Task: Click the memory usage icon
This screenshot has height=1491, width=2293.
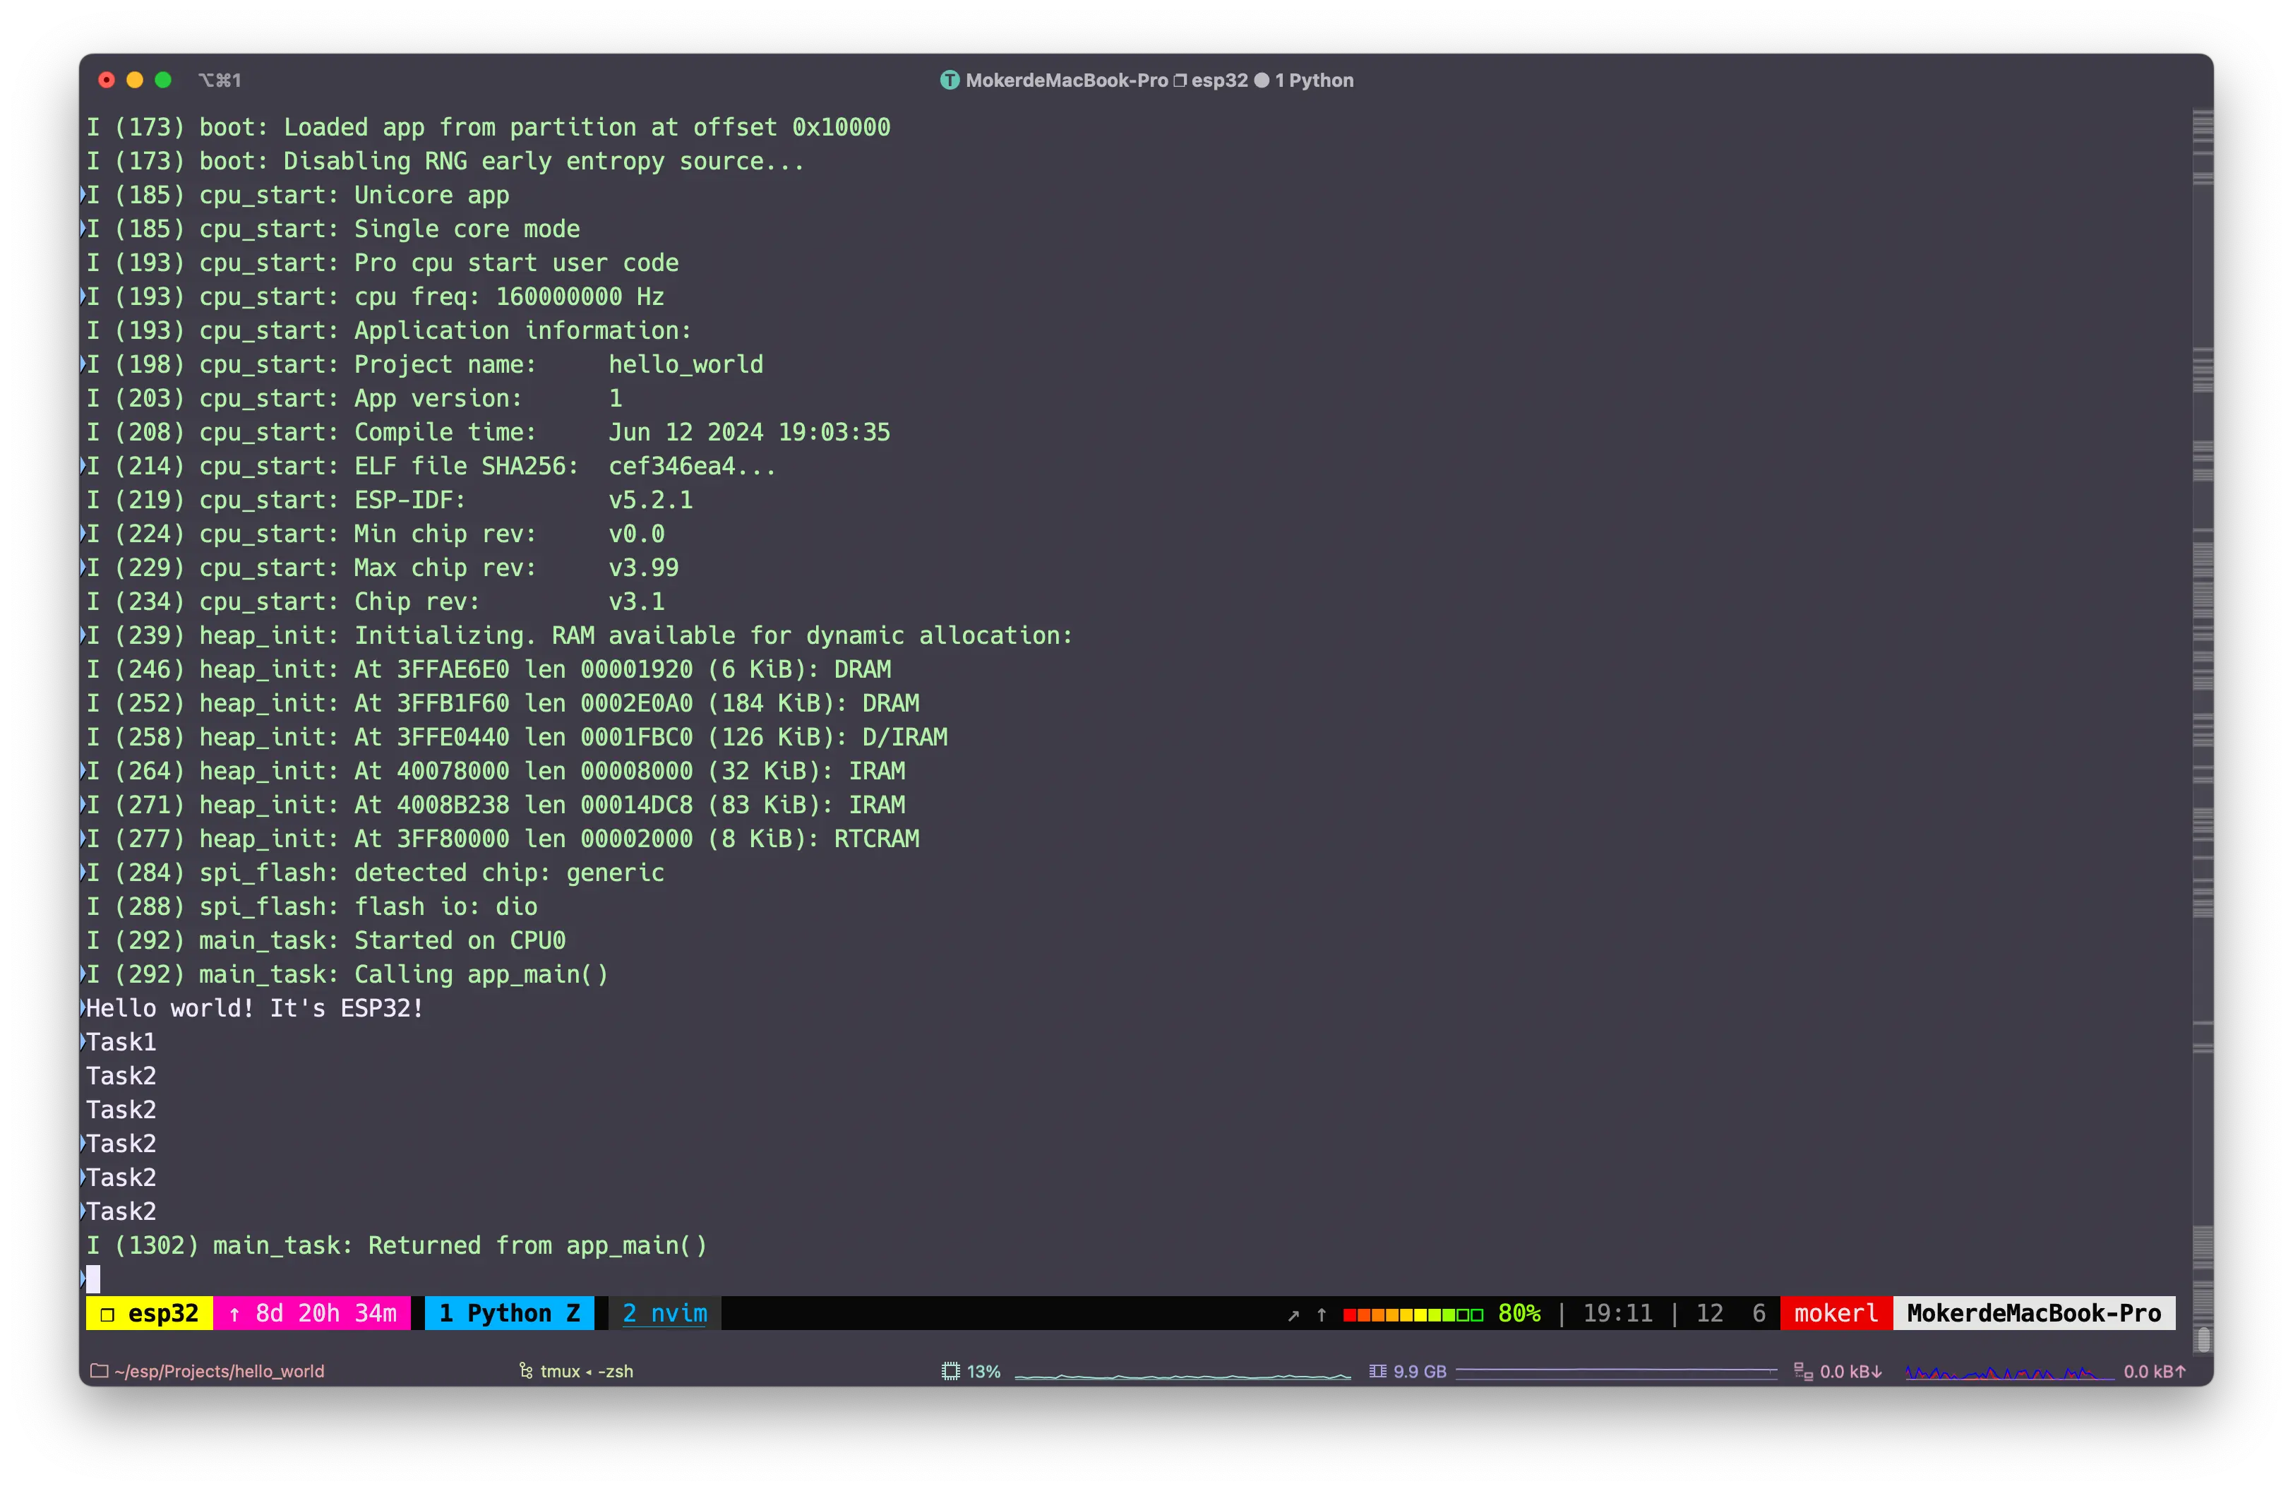Action: (1378, 1370)
